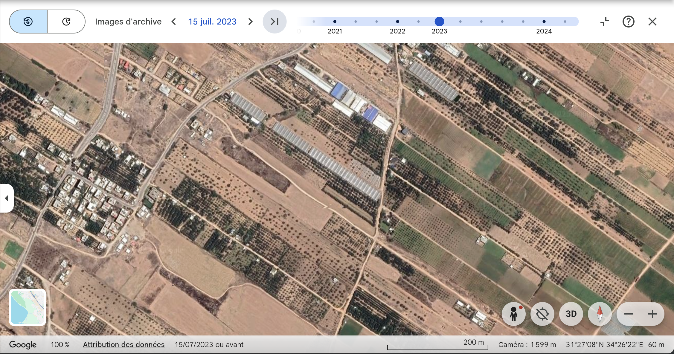
Task: Open Attribution des données link
Action: (x=123, y=345)
